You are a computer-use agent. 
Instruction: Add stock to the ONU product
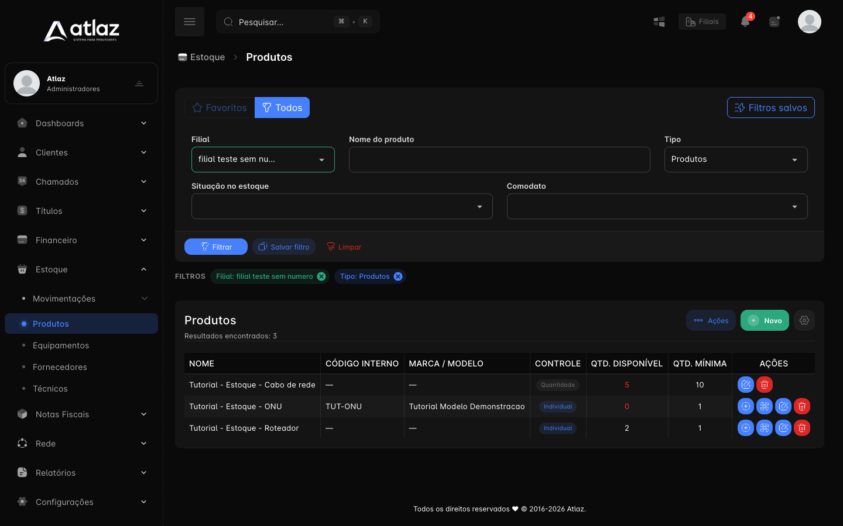746,406
